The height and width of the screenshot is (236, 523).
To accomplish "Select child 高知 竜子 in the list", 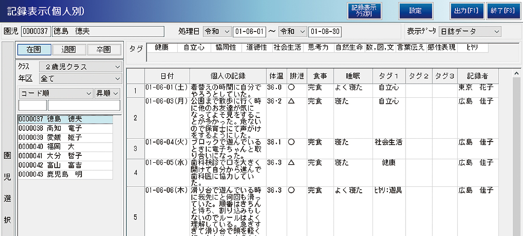I will (65, 128).
